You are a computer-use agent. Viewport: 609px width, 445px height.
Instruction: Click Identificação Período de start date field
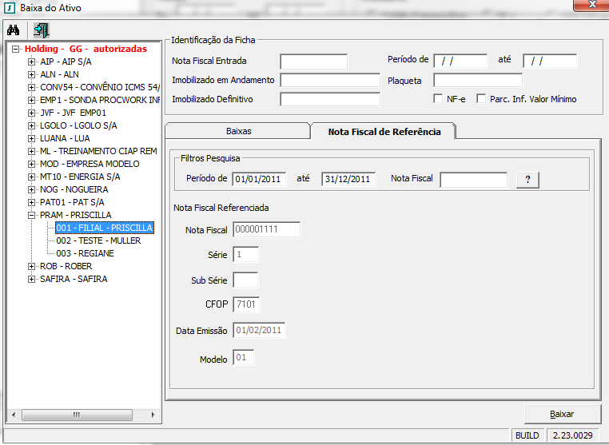(x=460, y=61)
